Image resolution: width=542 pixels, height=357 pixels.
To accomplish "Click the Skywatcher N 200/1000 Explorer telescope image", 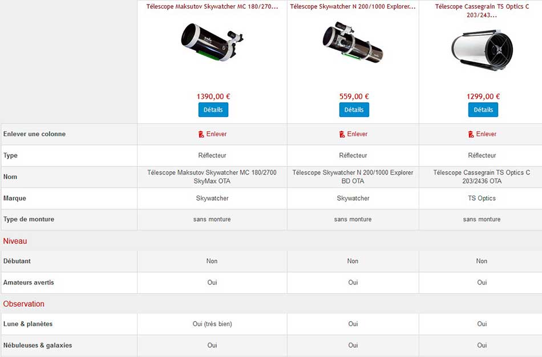I will (x=353, y=42).
